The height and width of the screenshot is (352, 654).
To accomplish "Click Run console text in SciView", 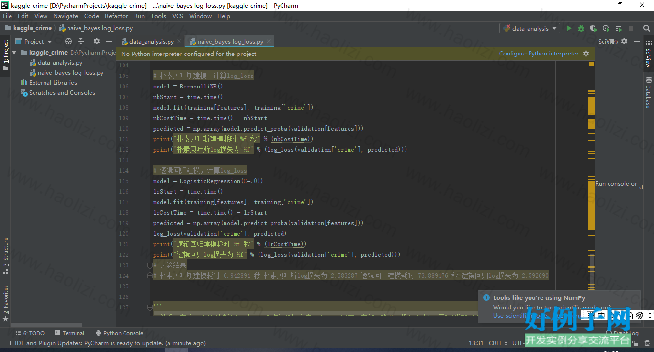I will coord(616,184).
